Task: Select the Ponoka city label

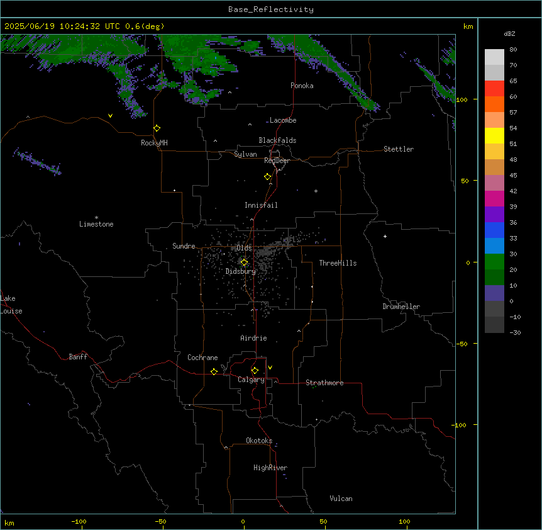Action: coord(302,86)
